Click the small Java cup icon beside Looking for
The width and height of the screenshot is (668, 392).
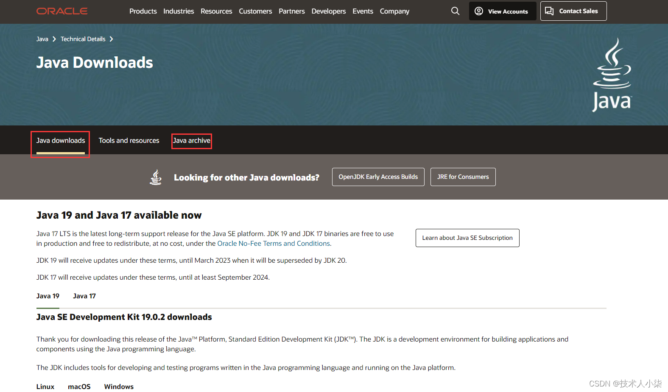click(156, 177)
